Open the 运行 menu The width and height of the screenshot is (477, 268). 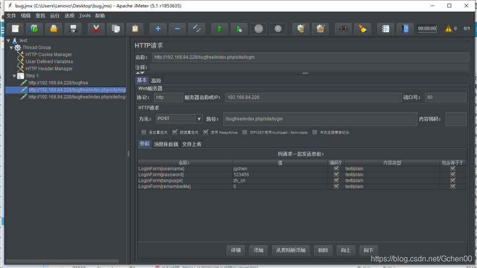[55, 15]
